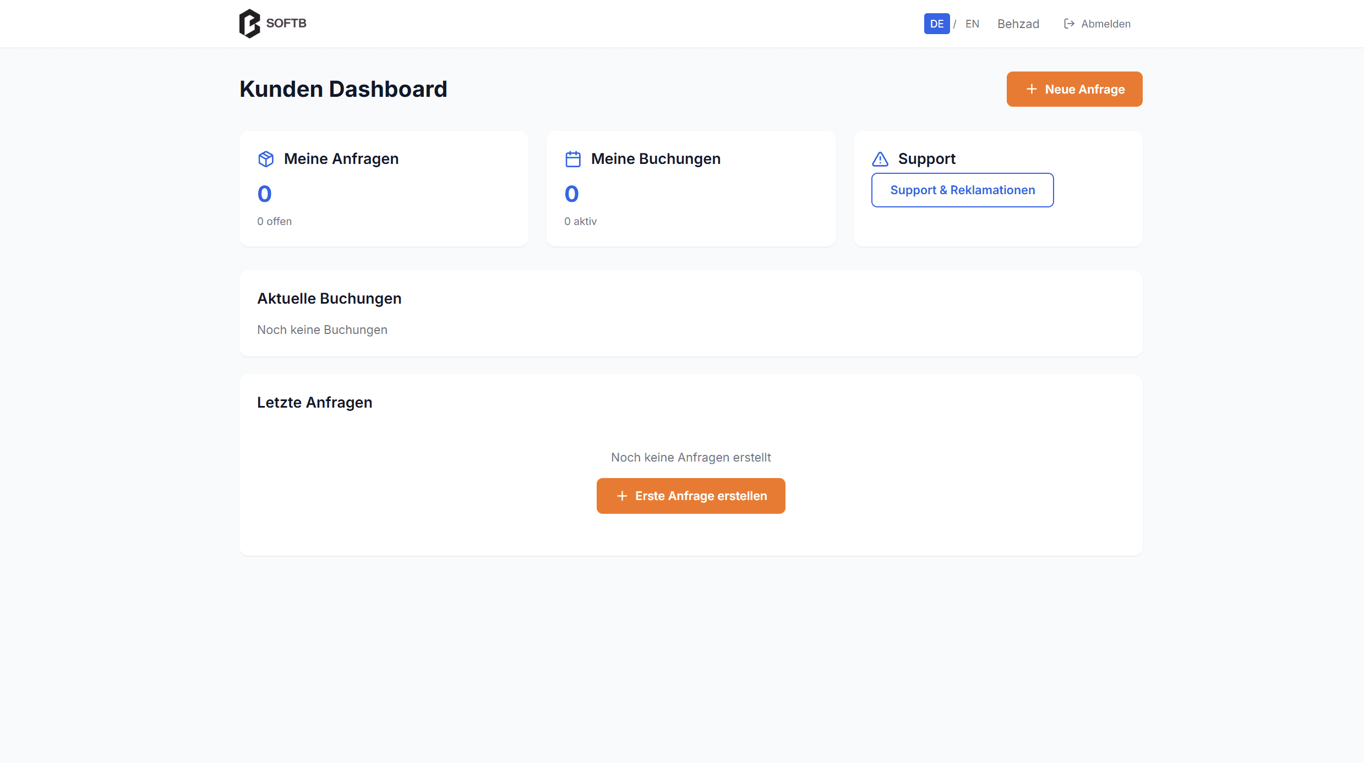This screenshot has width=1364, height=763.
Task: Open the Meine Buchungen card
Action: tap(691, 189)
